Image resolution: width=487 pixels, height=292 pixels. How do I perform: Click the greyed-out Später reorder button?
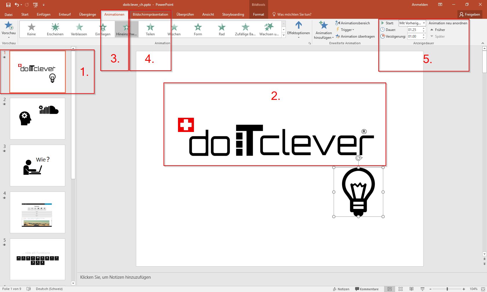pyautogui.click(x=437, y=36)
